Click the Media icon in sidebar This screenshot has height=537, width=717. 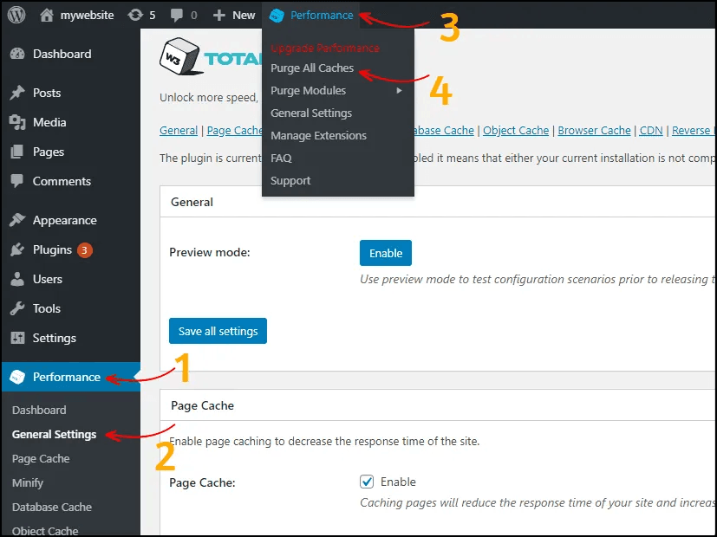pos(17,122)
